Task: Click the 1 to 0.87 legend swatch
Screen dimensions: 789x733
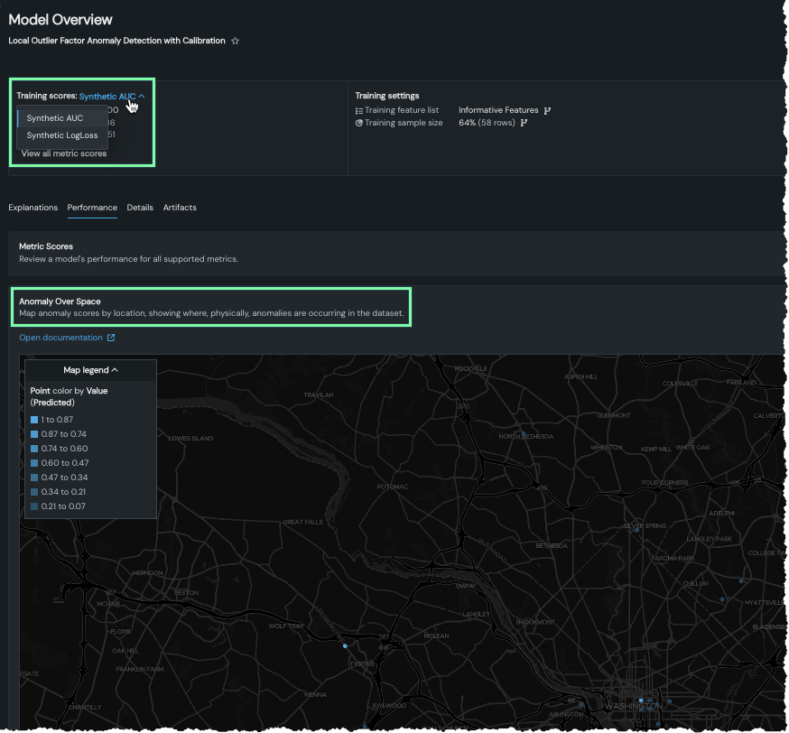Action: (34, 420)
